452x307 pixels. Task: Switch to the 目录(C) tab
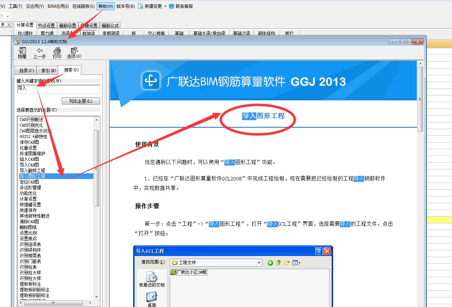pyautogui.click(x=27, y=71)
